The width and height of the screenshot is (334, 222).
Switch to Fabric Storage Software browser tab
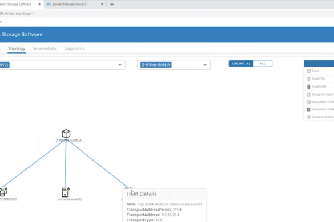[x=21, y=4]
